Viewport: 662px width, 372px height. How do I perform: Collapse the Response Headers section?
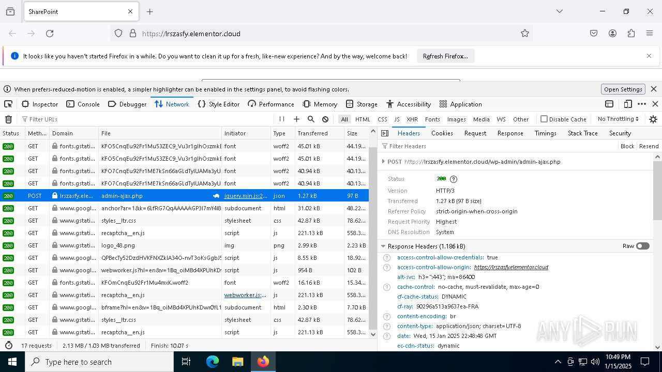383,246
